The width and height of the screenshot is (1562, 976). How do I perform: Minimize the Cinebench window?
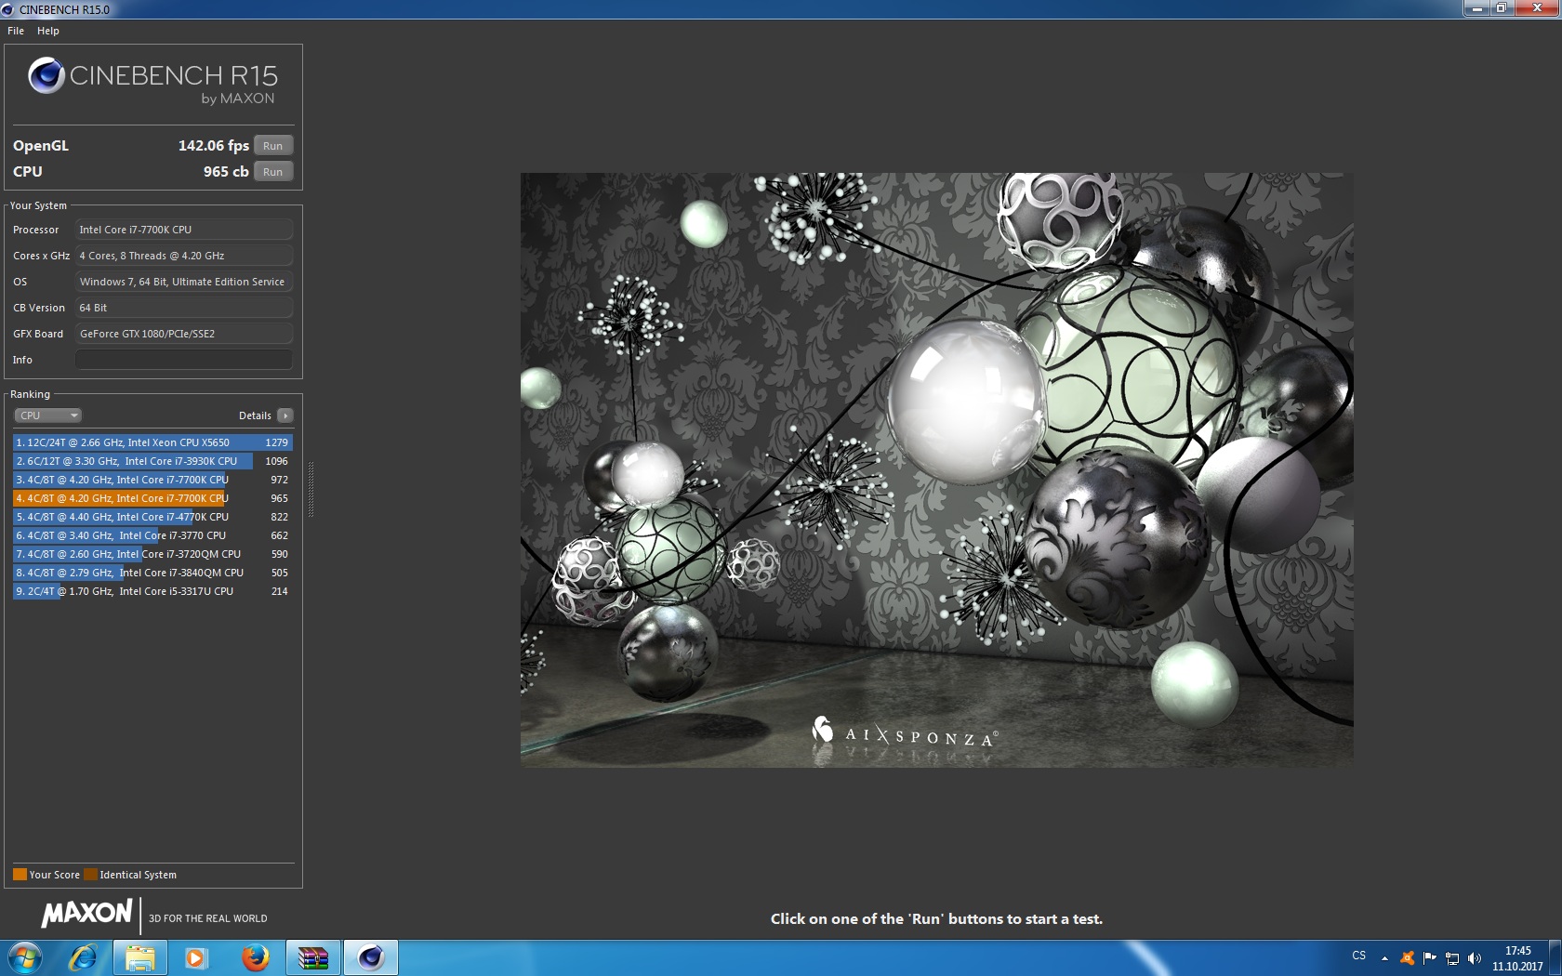pos(1476,8)
